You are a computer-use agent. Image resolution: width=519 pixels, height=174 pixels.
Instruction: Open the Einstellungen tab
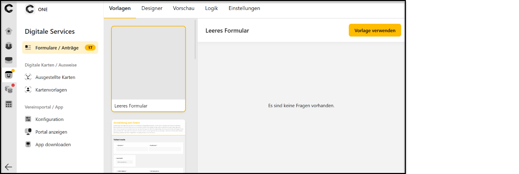click(244, 8)
